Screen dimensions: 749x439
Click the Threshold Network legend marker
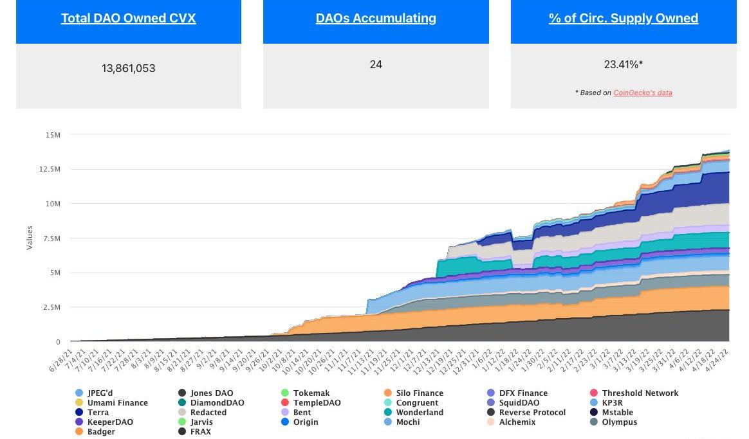click(594, 393)
